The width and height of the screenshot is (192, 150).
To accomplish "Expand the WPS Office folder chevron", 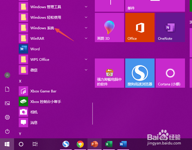I will point(86,59).
